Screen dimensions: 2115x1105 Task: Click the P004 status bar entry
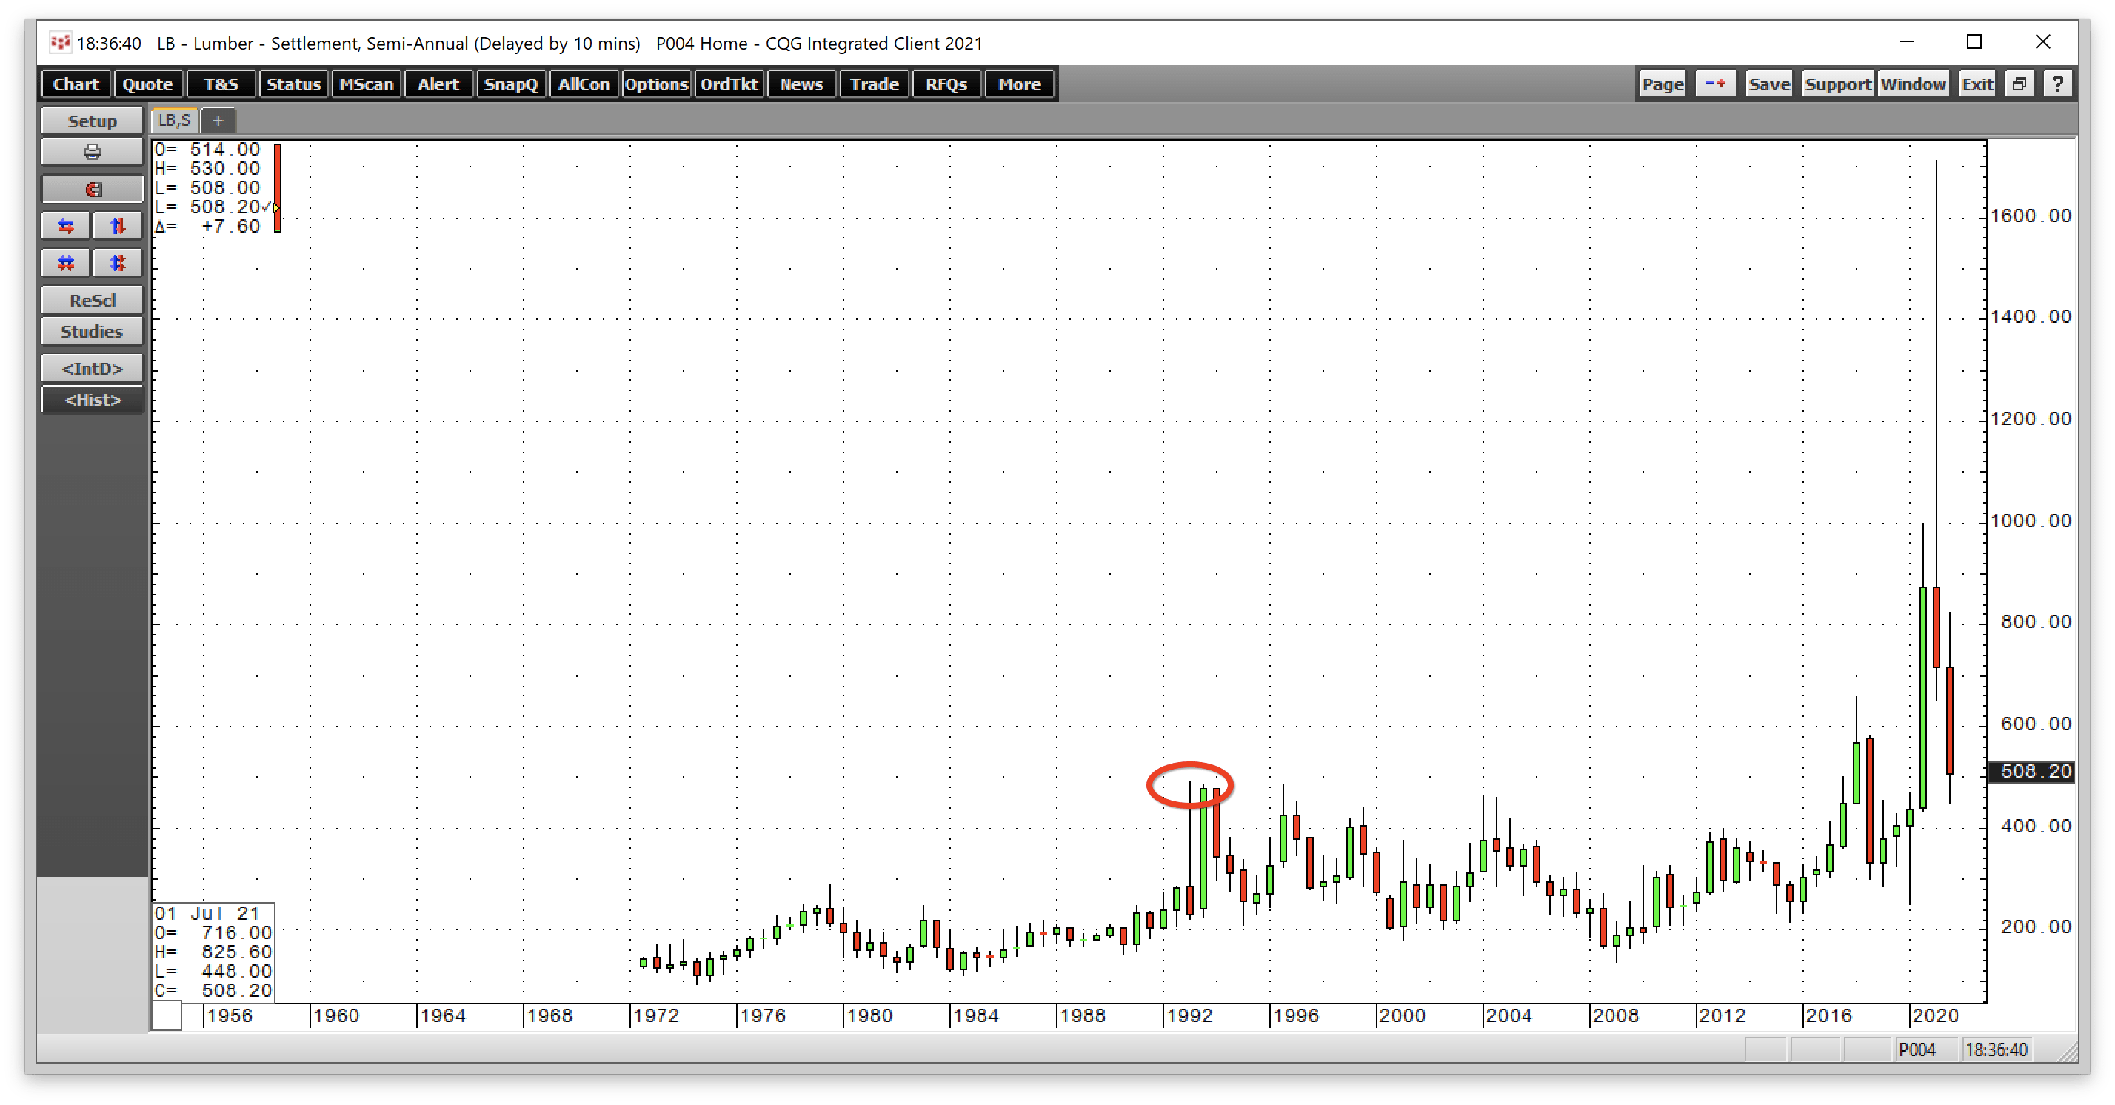tap(1917, 1049)
